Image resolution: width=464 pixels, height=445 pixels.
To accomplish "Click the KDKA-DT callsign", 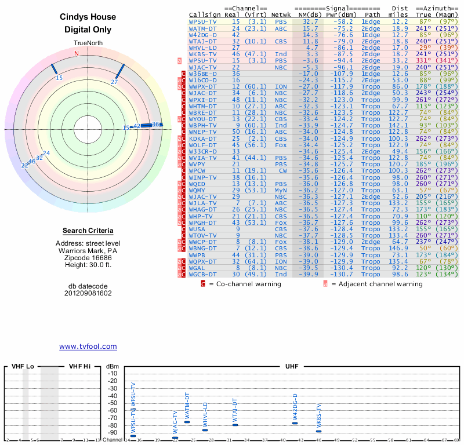I will click(202, 138).
